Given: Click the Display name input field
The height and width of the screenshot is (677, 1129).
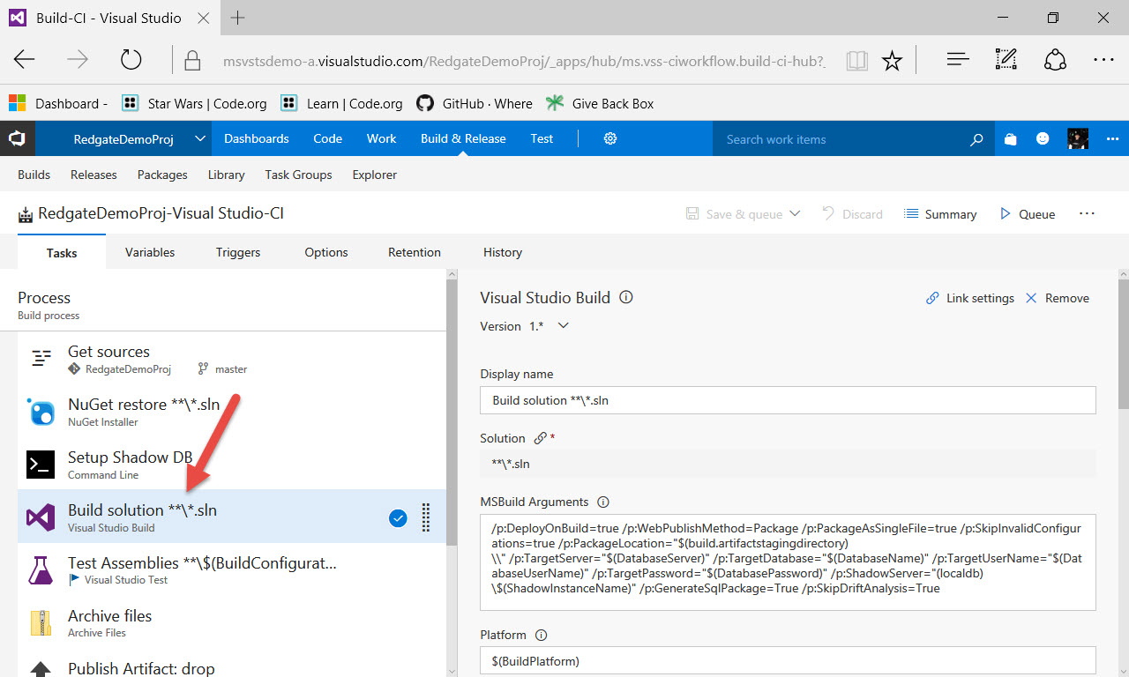Looking at the screenshot, I should [788, 400].
